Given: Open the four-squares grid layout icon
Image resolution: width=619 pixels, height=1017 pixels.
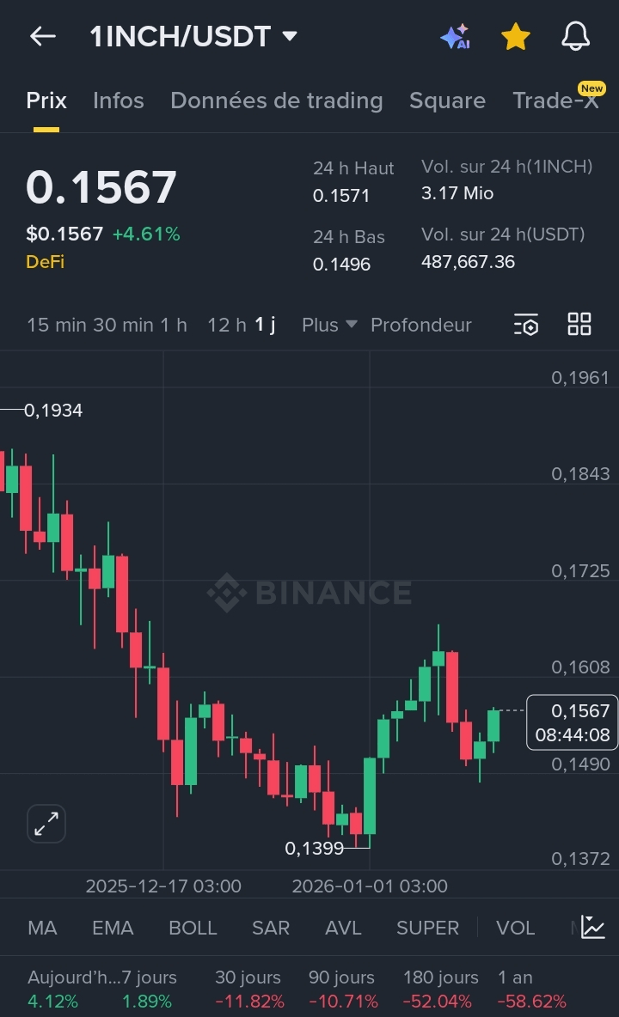Looking at the screenshot, I should pyautogui.click(x=579, y=324).
